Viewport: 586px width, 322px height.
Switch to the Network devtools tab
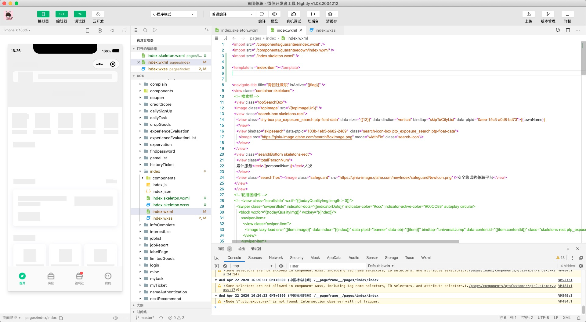[276, 258]
